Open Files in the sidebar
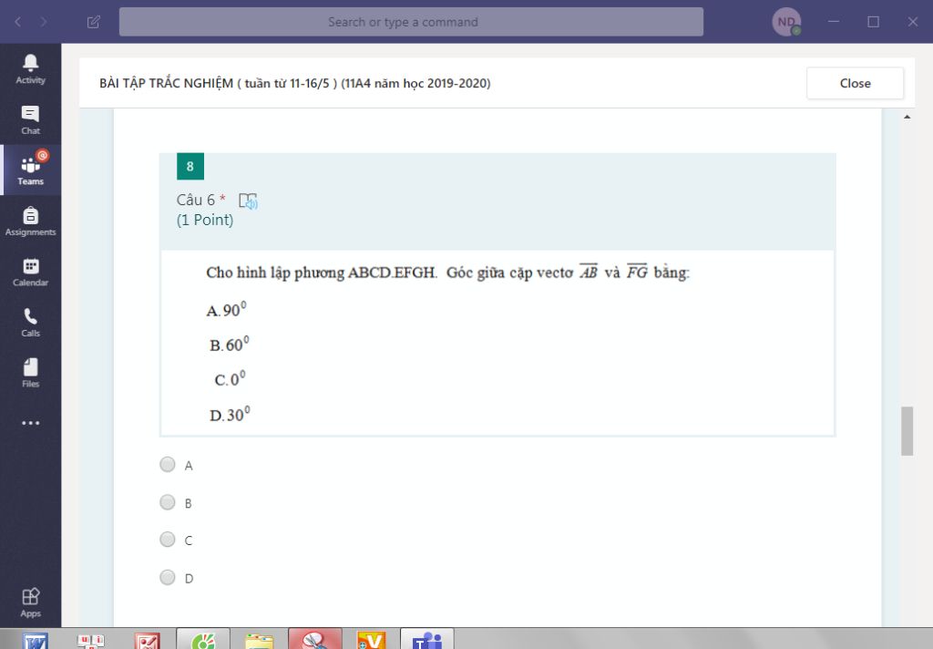The height and width of the screenshot is (649, 933). click(30, 373)
